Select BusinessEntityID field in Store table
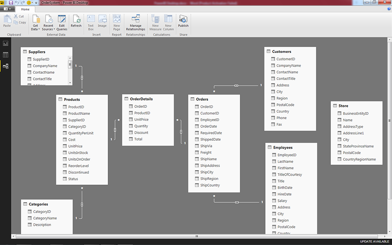This screenshot has width=392, height=245. [356, 113]
